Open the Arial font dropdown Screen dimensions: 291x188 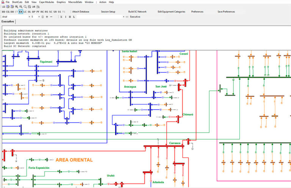16,17
